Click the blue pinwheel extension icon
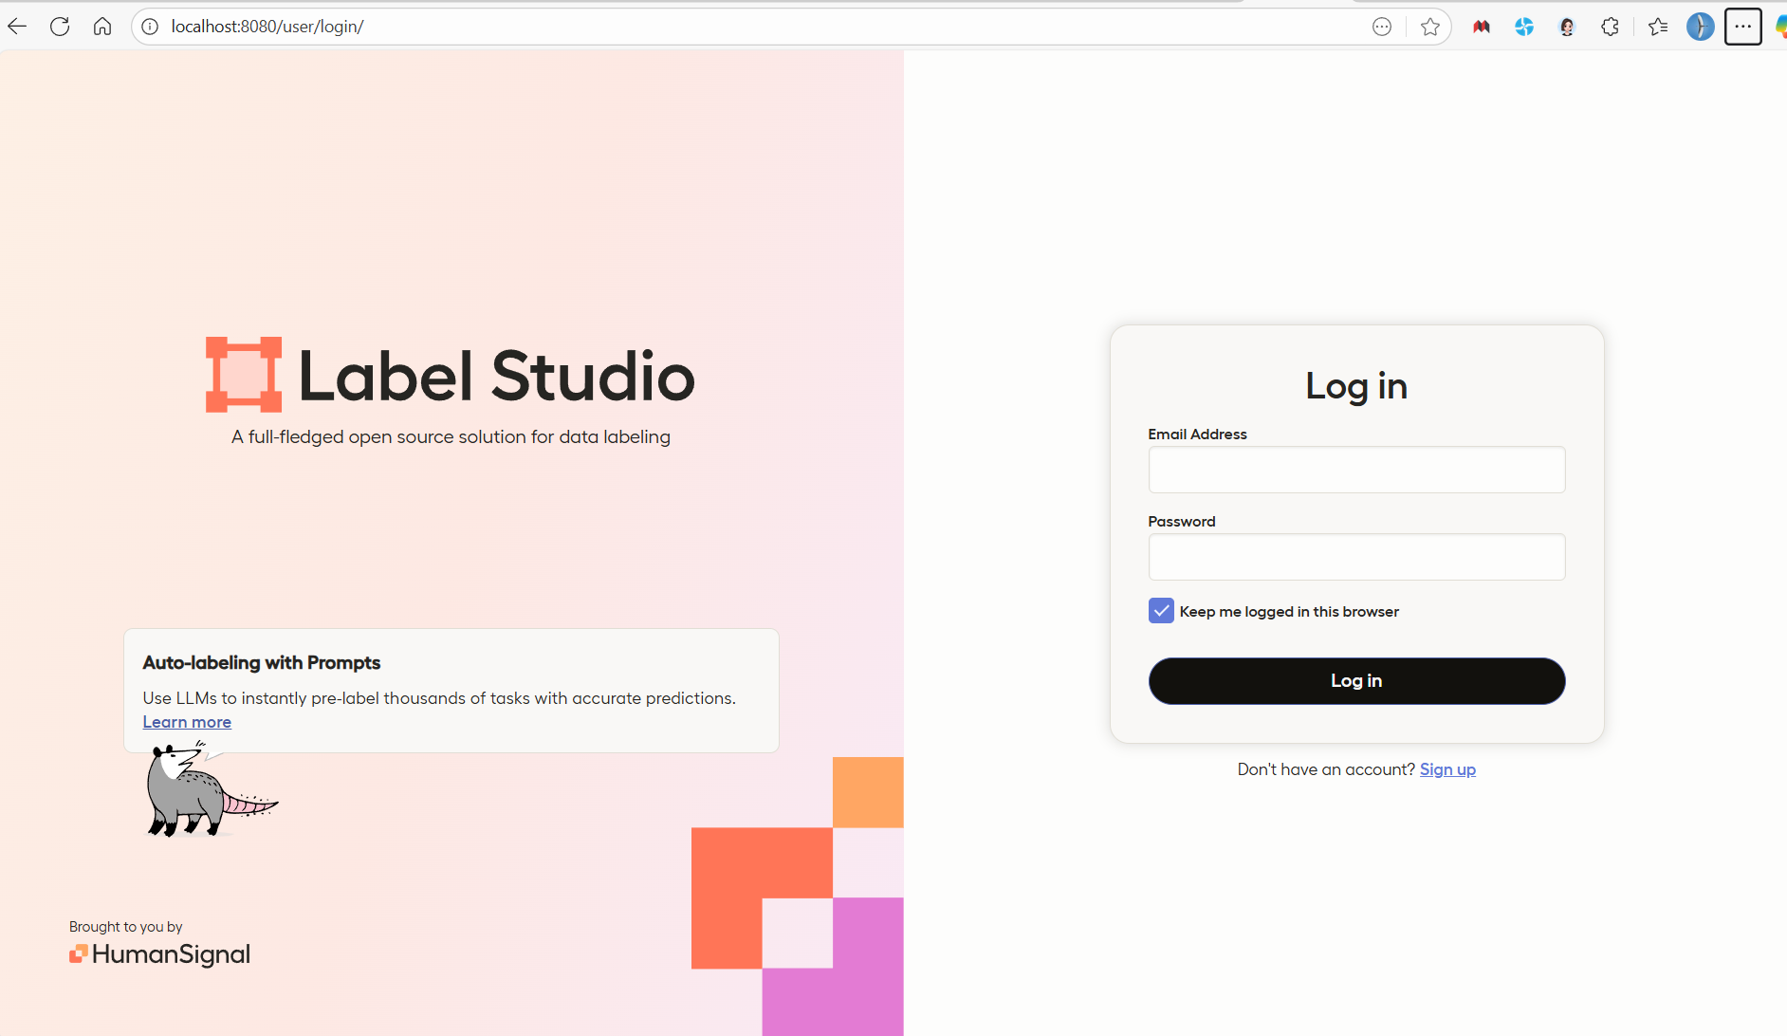1787x1036 pixels. pos(1524,27)
